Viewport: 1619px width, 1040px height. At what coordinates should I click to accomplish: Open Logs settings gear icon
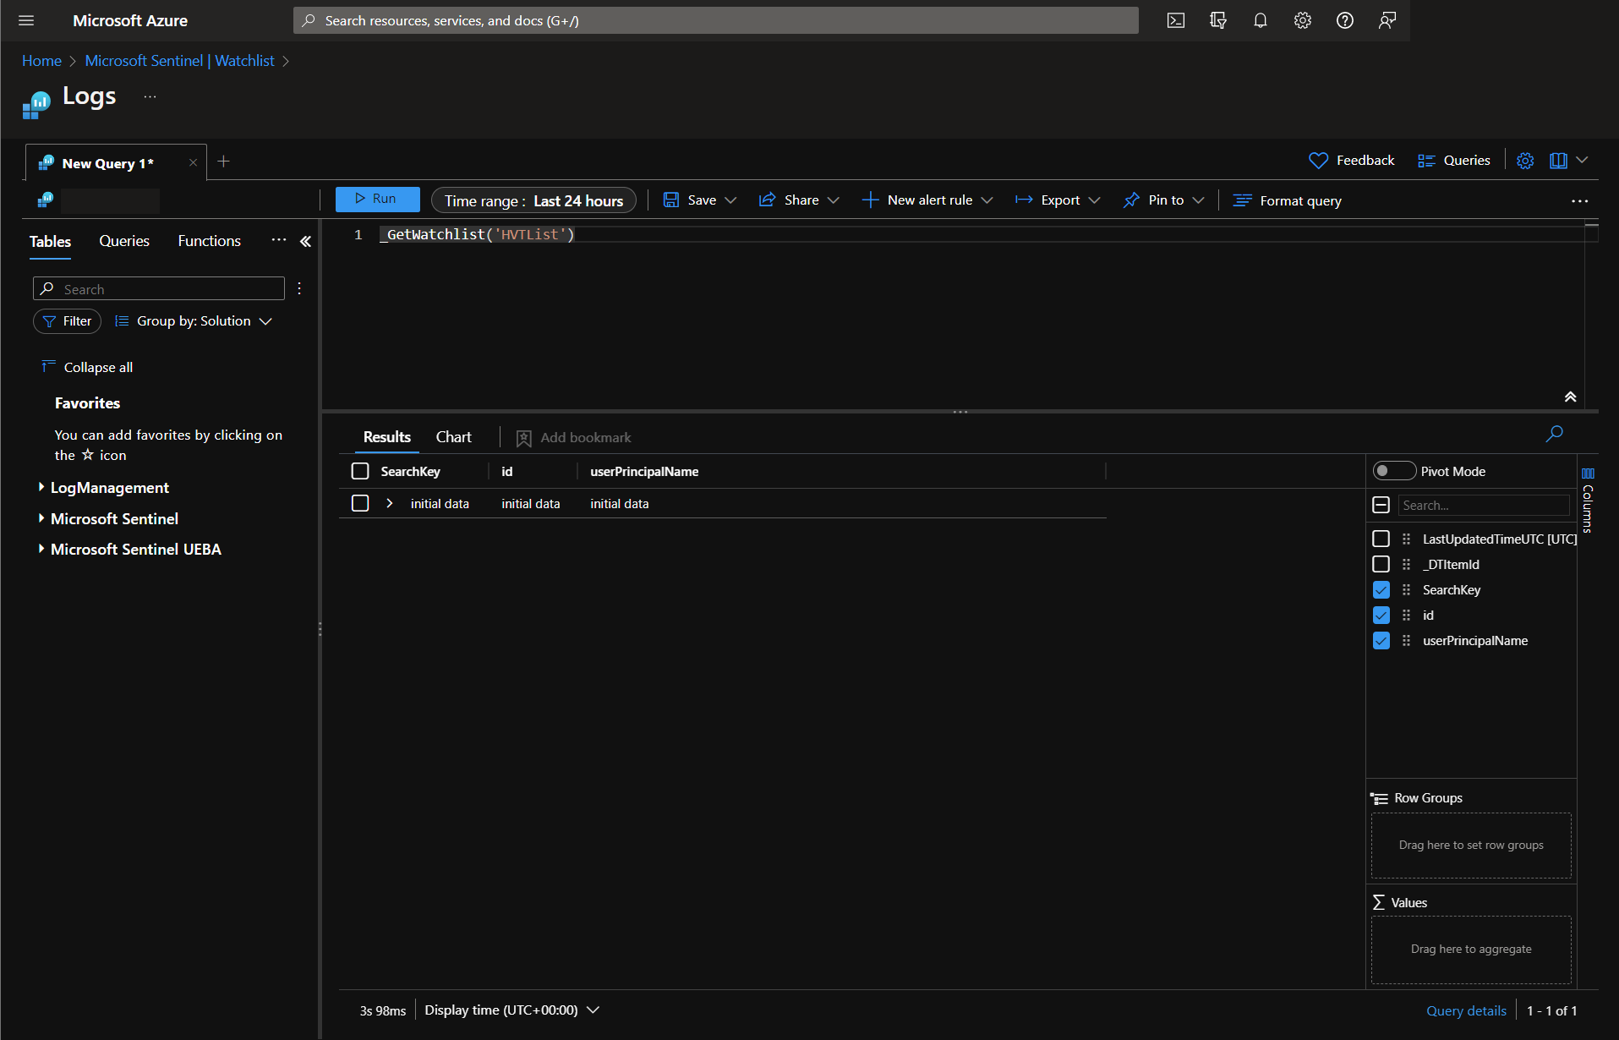click(x=1525, y=161)
